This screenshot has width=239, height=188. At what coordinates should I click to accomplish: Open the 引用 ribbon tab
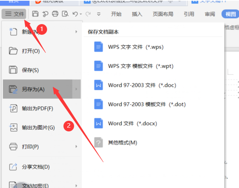(189, 14)
